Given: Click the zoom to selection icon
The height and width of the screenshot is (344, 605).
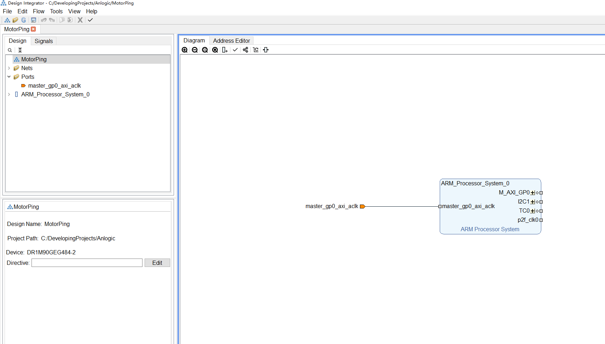Looking at the screenshot, I should point(215,50).
